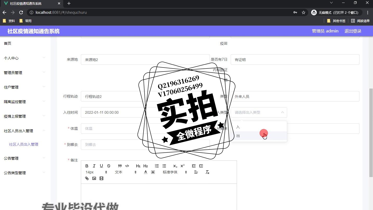Decrease indent in the editor
The image size is (373, 210).
coord(194,166)
